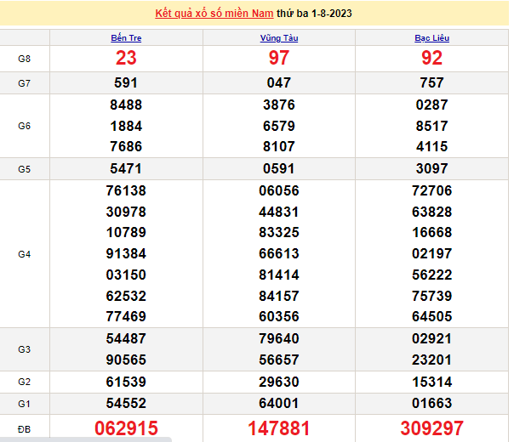Select the G4 row label

point(25,253)
